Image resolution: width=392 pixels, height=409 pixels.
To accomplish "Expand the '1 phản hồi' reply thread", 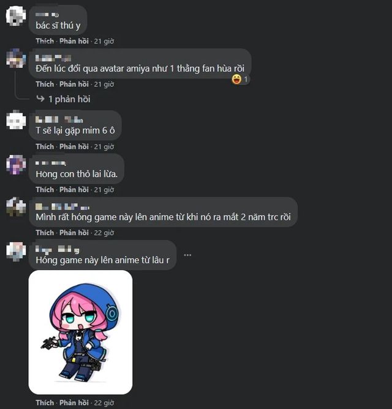I will pos(69,99).
